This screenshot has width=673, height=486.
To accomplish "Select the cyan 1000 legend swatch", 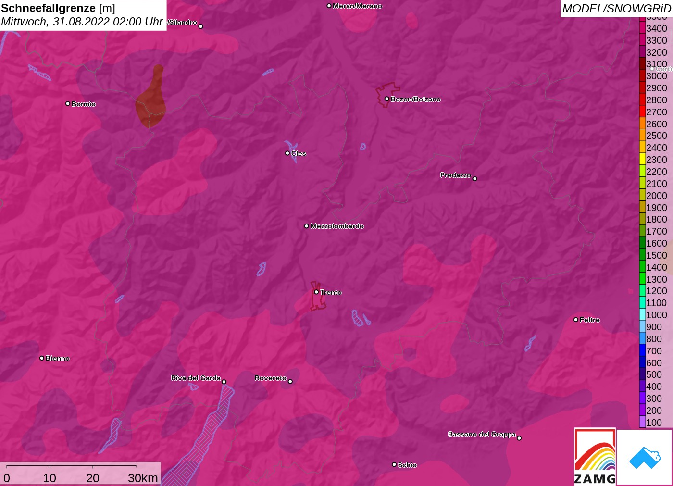I will (x=642, y=314).
